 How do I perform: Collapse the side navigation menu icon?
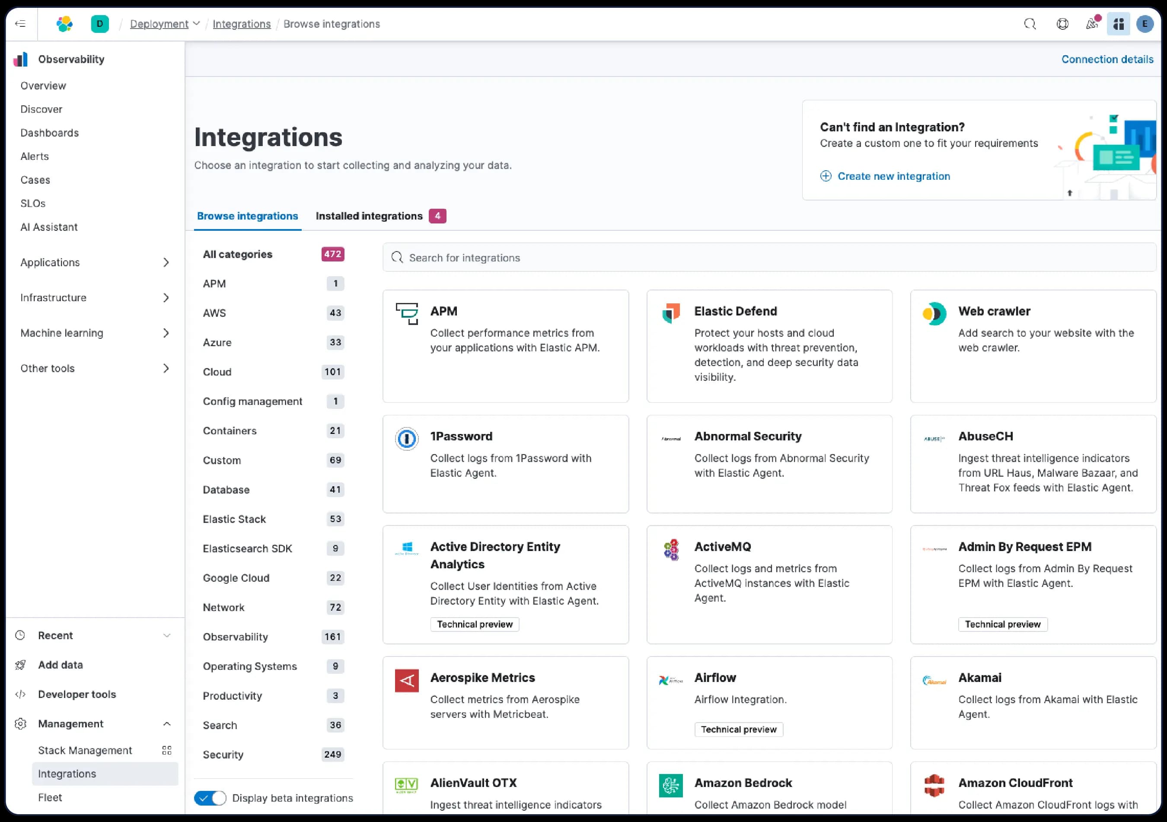(20, 23)
